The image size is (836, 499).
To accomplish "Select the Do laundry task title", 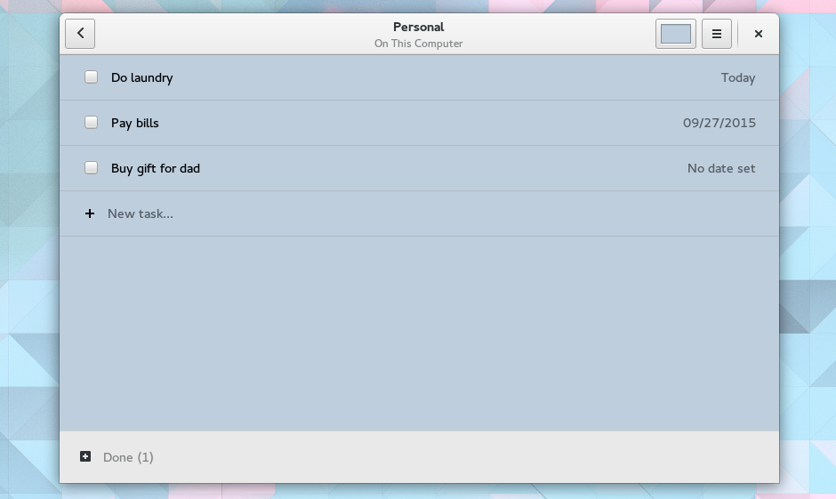I will coord(141,78).
